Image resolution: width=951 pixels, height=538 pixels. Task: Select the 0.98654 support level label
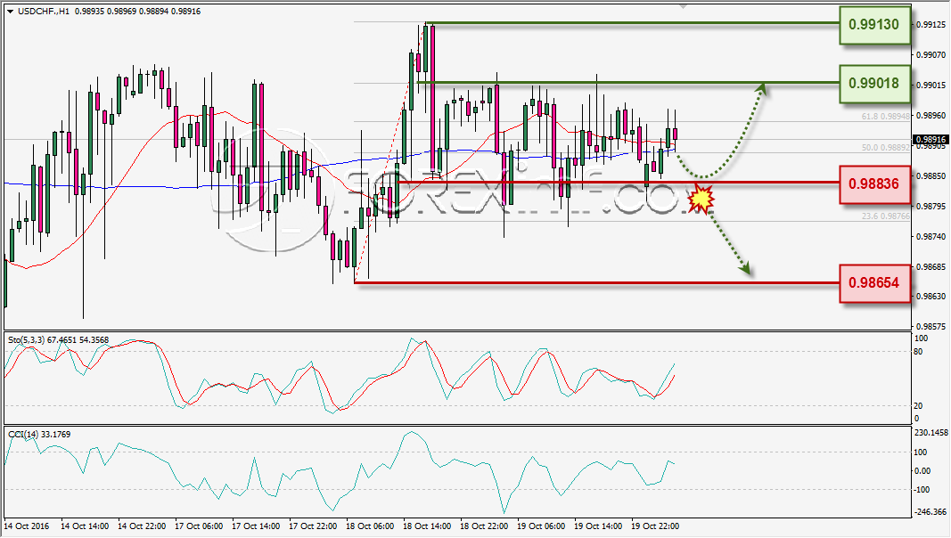point(874,283)
